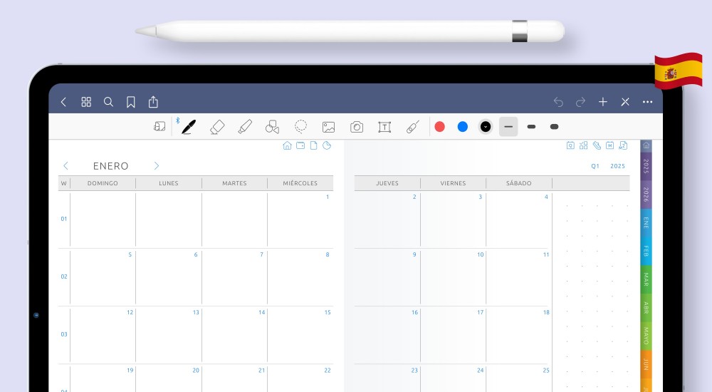The width and height of the screenshot is (712, 392).
Task: Open the black color swatch dropdown
Action: (x=486, y=127)
